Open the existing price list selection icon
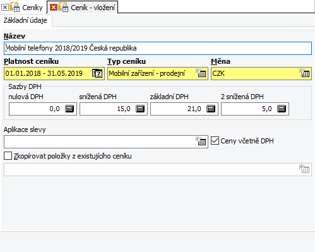This screenshot has height=252, width=315. 304,169
